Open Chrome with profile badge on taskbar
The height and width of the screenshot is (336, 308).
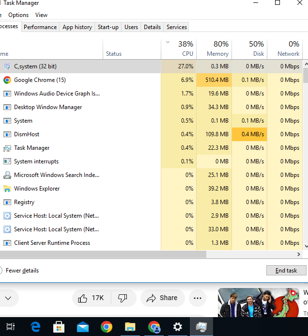click(154, 327)
